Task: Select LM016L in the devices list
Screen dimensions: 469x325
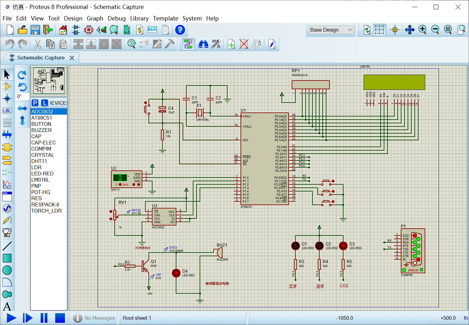Action: pos(49,180)
